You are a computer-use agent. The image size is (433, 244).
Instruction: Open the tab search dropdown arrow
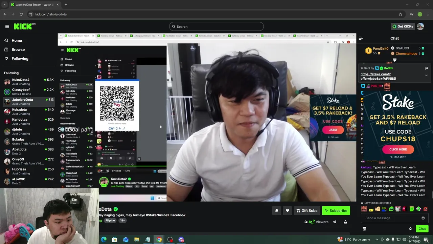(x=4, y=5)
